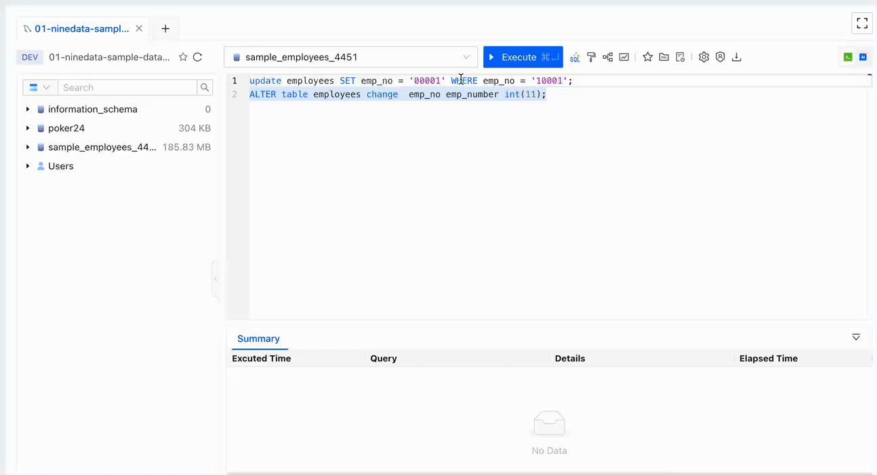Collapse the left sidebar handle
Screen dimensions: 877x475
(x=216, y=279)
